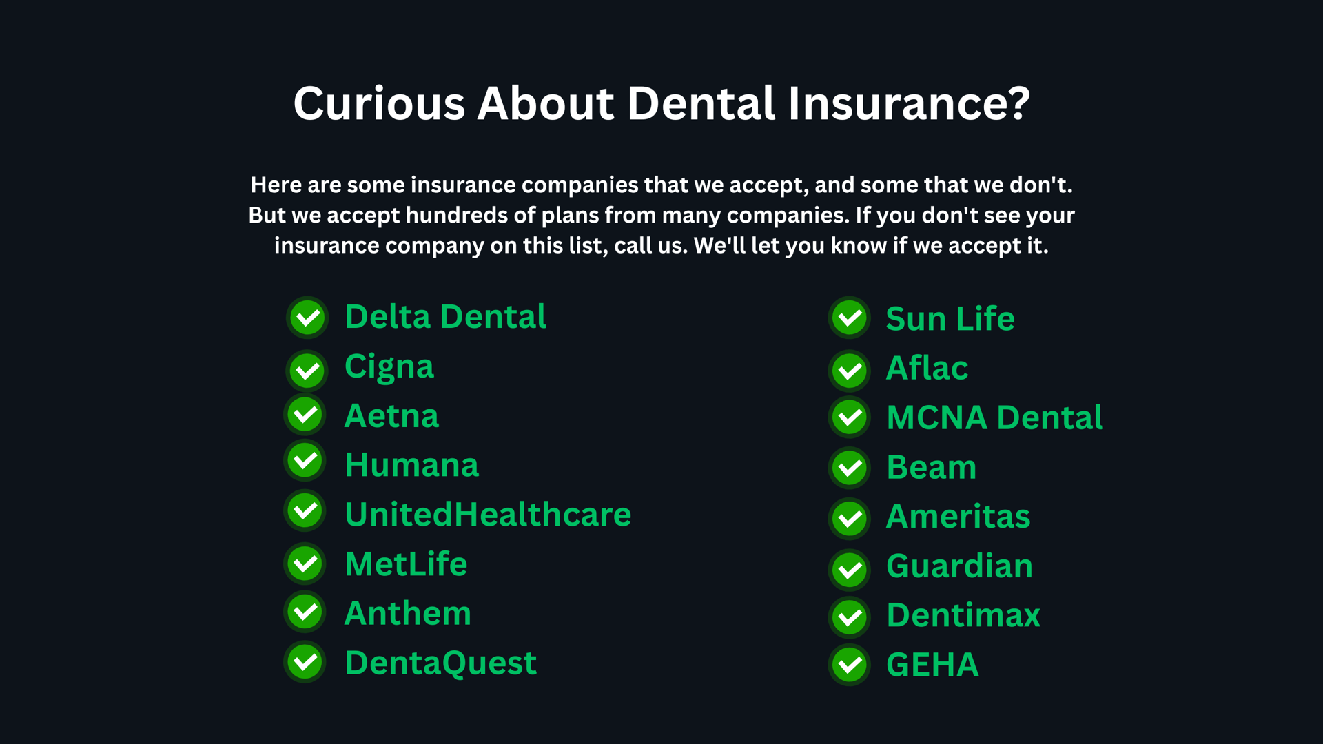Select the checkmark icon beside Sun Life
Screen dimensions: 1323x744
coord(850,318)
